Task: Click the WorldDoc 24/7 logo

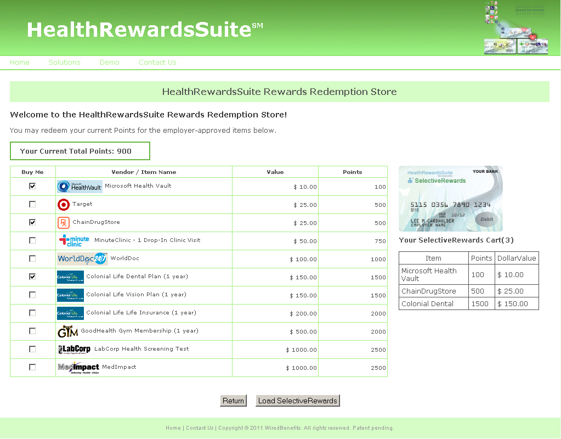Action: click(82, 258)
